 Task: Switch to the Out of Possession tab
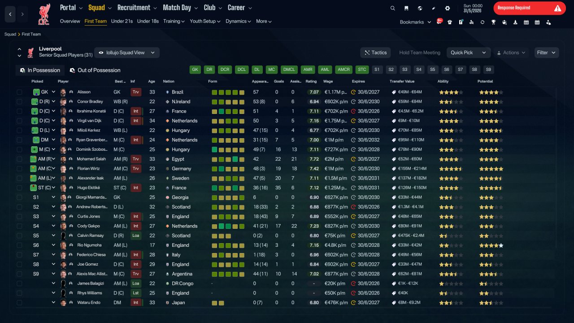click(x=95, y=70)
